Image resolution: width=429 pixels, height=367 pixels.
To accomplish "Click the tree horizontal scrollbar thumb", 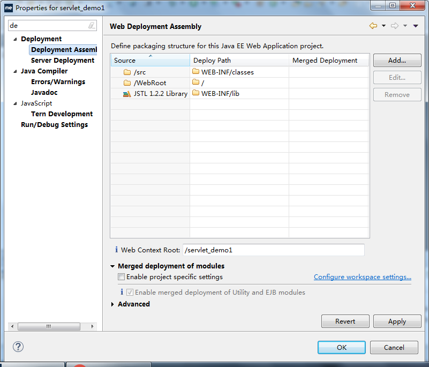I will click(x=49, y=326).
